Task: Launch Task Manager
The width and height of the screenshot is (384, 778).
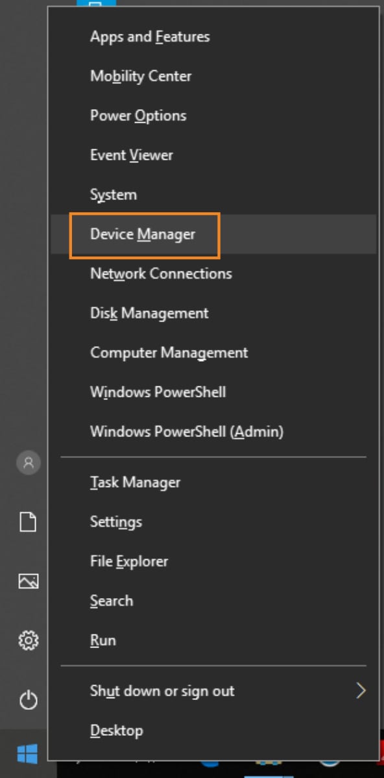Action: [213, 483]
